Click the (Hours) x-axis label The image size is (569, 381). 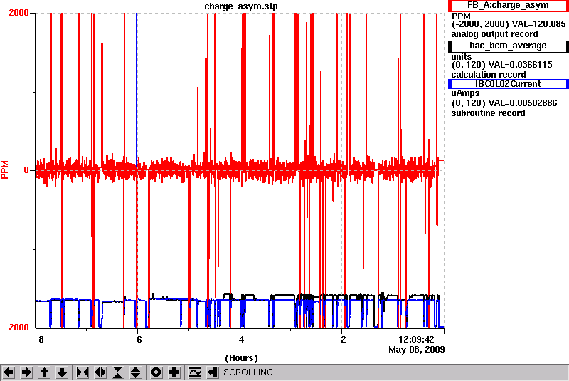(x=241, y=358)
